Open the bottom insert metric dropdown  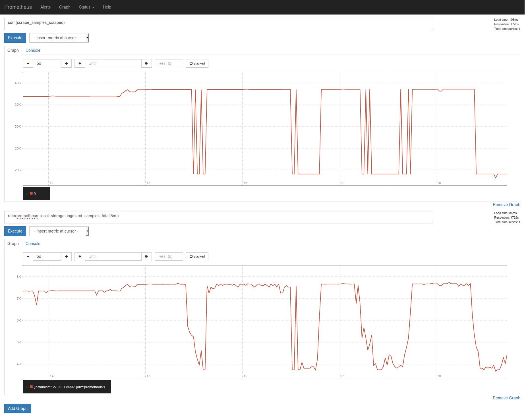pyautogui.click(x=59, y=231)
